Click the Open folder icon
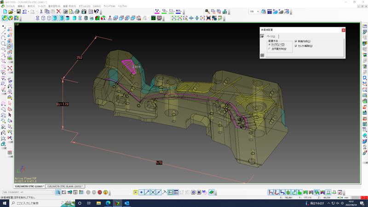Screen dimensions: 368x207 click(11, 11)
